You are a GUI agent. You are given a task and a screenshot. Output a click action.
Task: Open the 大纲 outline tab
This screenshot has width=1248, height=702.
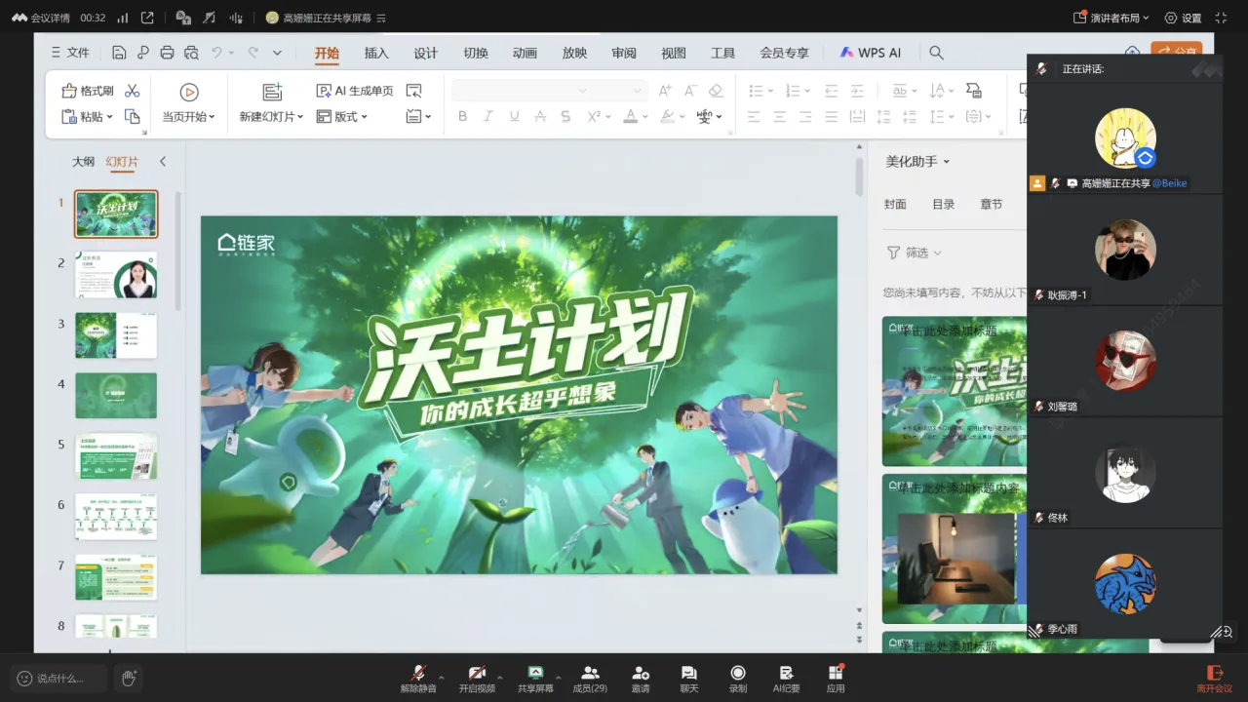coord(83,162)
